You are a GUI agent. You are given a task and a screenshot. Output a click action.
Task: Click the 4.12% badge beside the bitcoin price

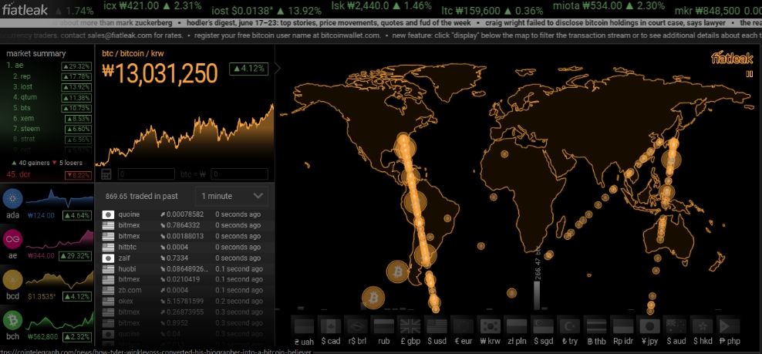click(248, 69)
